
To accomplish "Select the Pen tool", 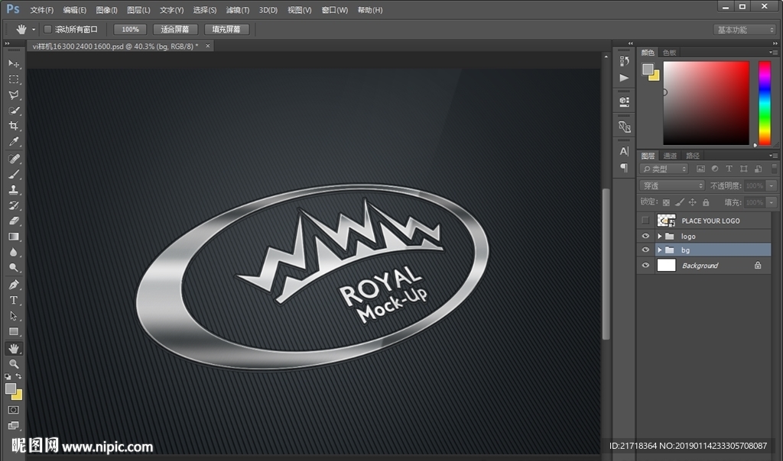I will tap(14, 285).
